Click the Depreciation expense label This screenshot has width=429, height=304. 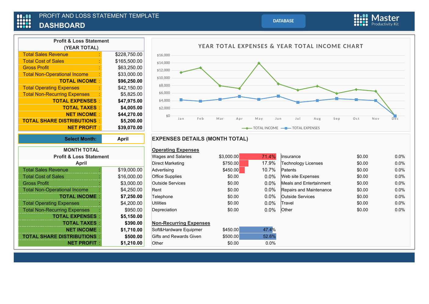164,210
